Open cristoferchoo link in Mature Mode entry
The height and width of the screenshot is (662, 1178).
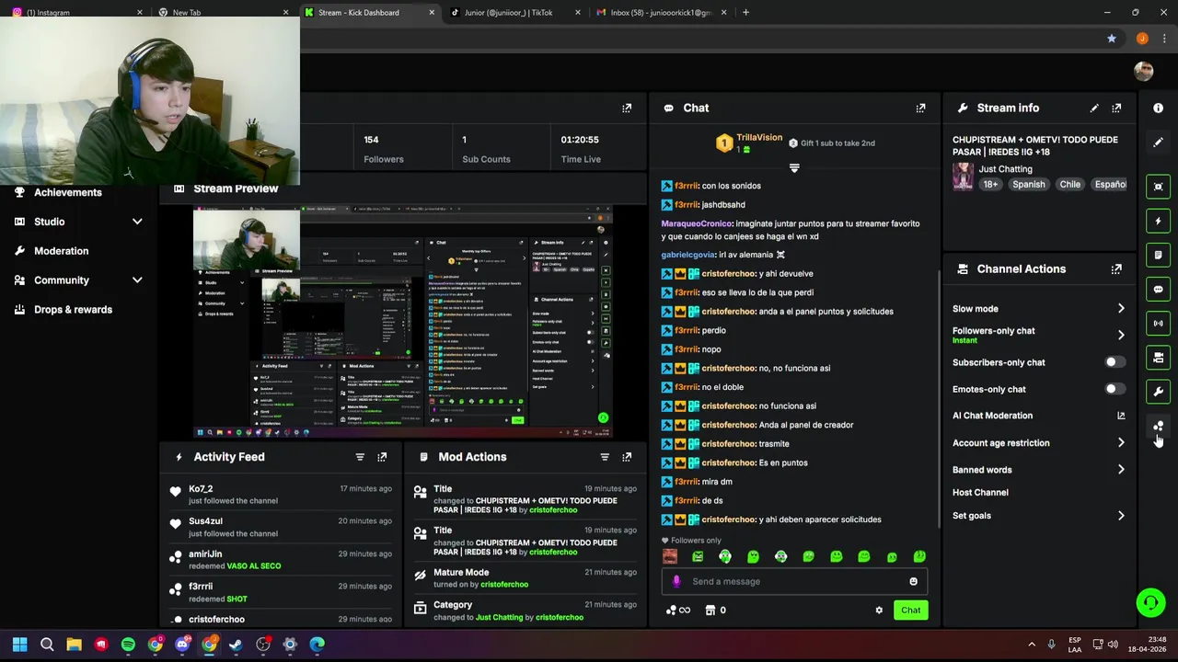click(x=504, y=585)
